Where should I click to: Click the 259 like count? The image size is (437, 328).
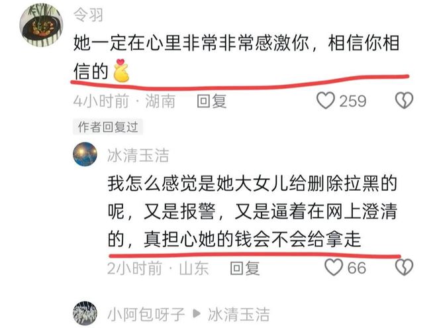[x=352, y=101]
